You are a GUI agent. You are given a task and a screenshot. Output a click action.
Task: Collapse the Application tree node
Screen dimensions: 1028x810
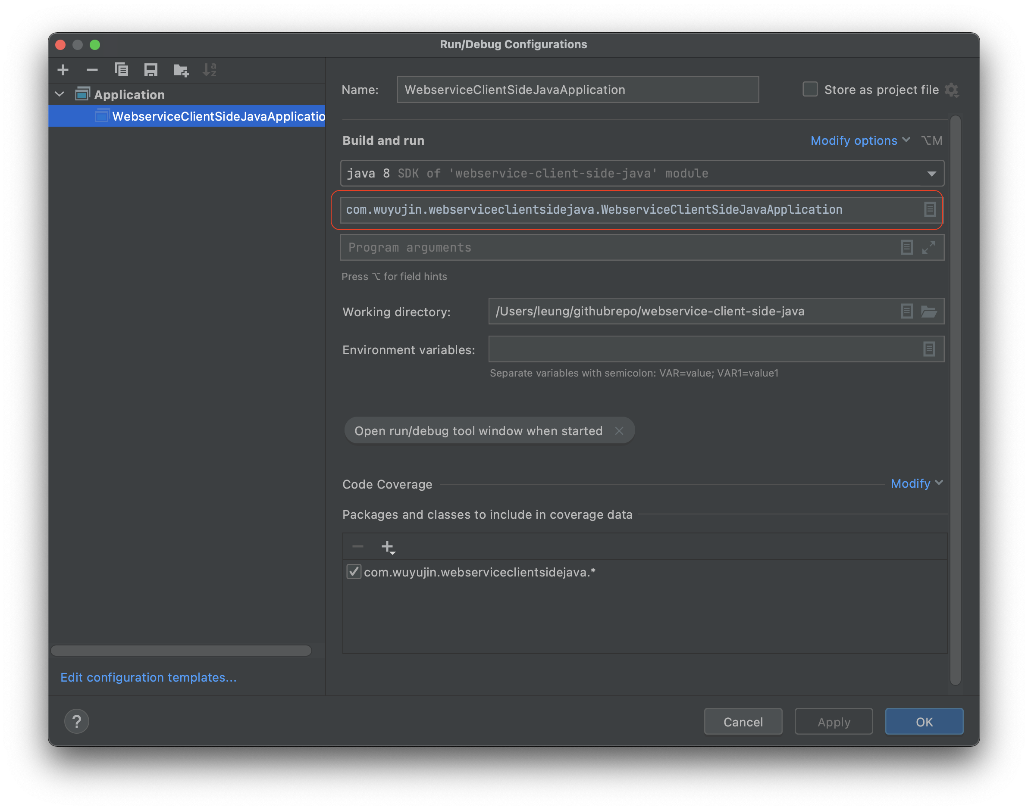pyautogui.click(x=60, y=94)
